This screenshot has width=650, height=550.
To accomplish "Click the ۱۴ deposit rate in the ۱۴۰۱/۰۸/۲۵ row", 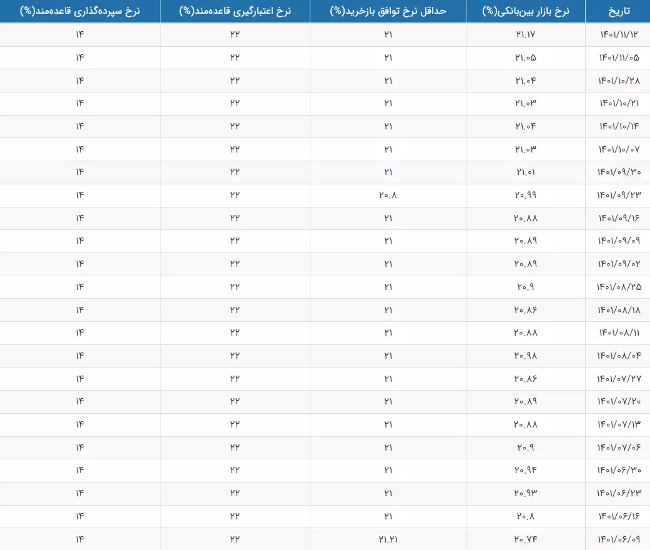I will click(x=80, y=287).
